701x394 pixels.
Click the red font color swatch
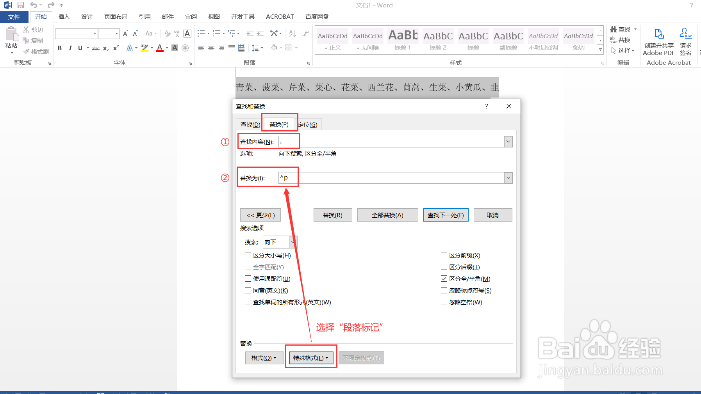tap(159, 48)
